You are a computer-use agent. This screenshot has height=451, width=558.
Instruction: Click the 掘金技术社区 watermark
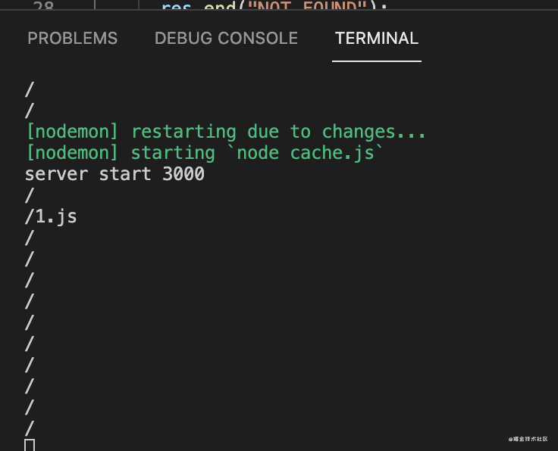click(x=528, y=440)
